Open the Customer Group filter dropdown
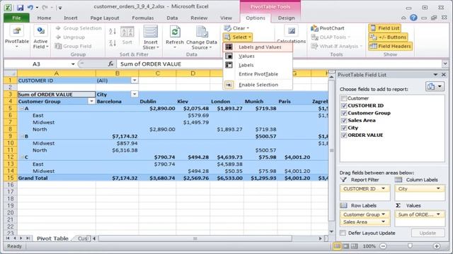Image resolution: width=453 pixels, height=254 pixels. [x=91, y=102]
